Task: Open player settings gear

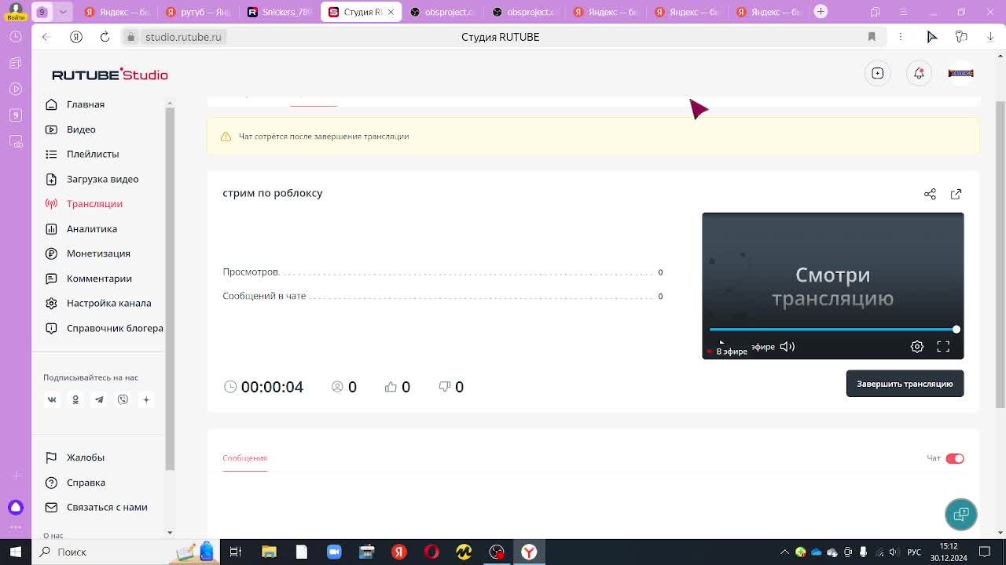Action: (x=917, y=347)
